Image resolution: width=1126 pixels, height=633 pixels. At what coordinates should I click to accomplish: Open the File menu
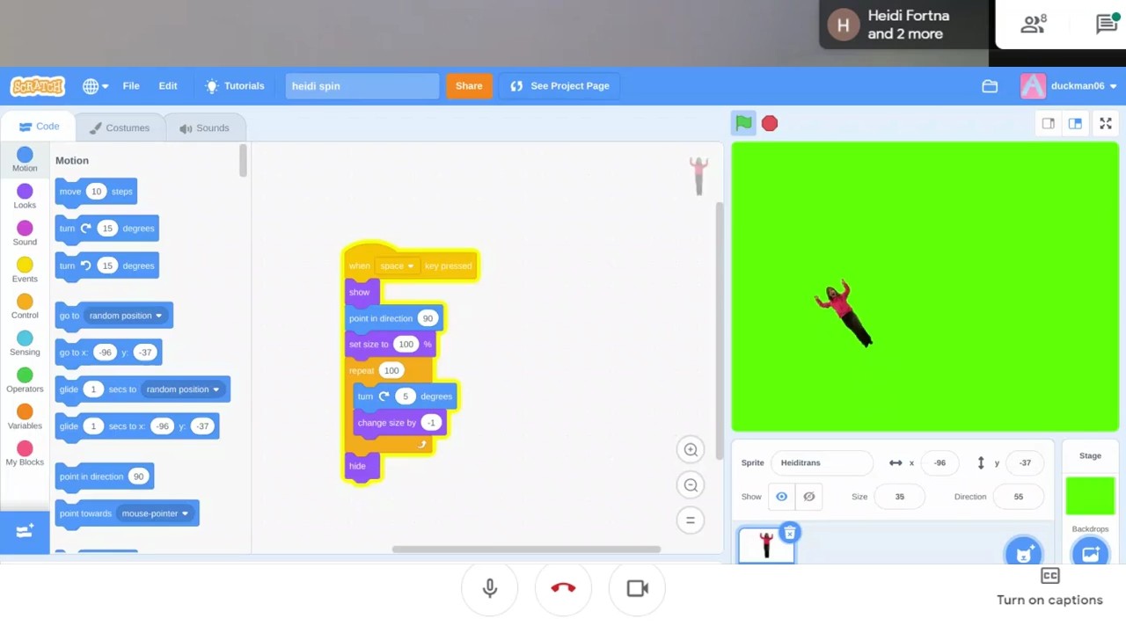(x=131, y=86)
